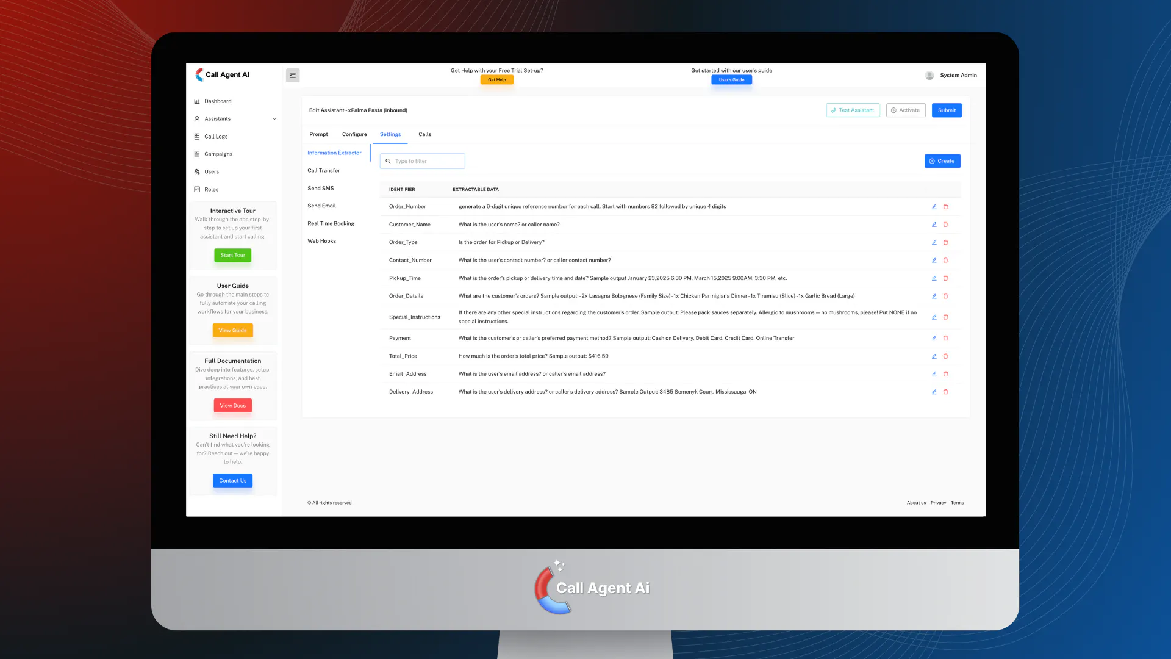Open the Calls tab
This screenshot has width=1171, height=659.
424,134
